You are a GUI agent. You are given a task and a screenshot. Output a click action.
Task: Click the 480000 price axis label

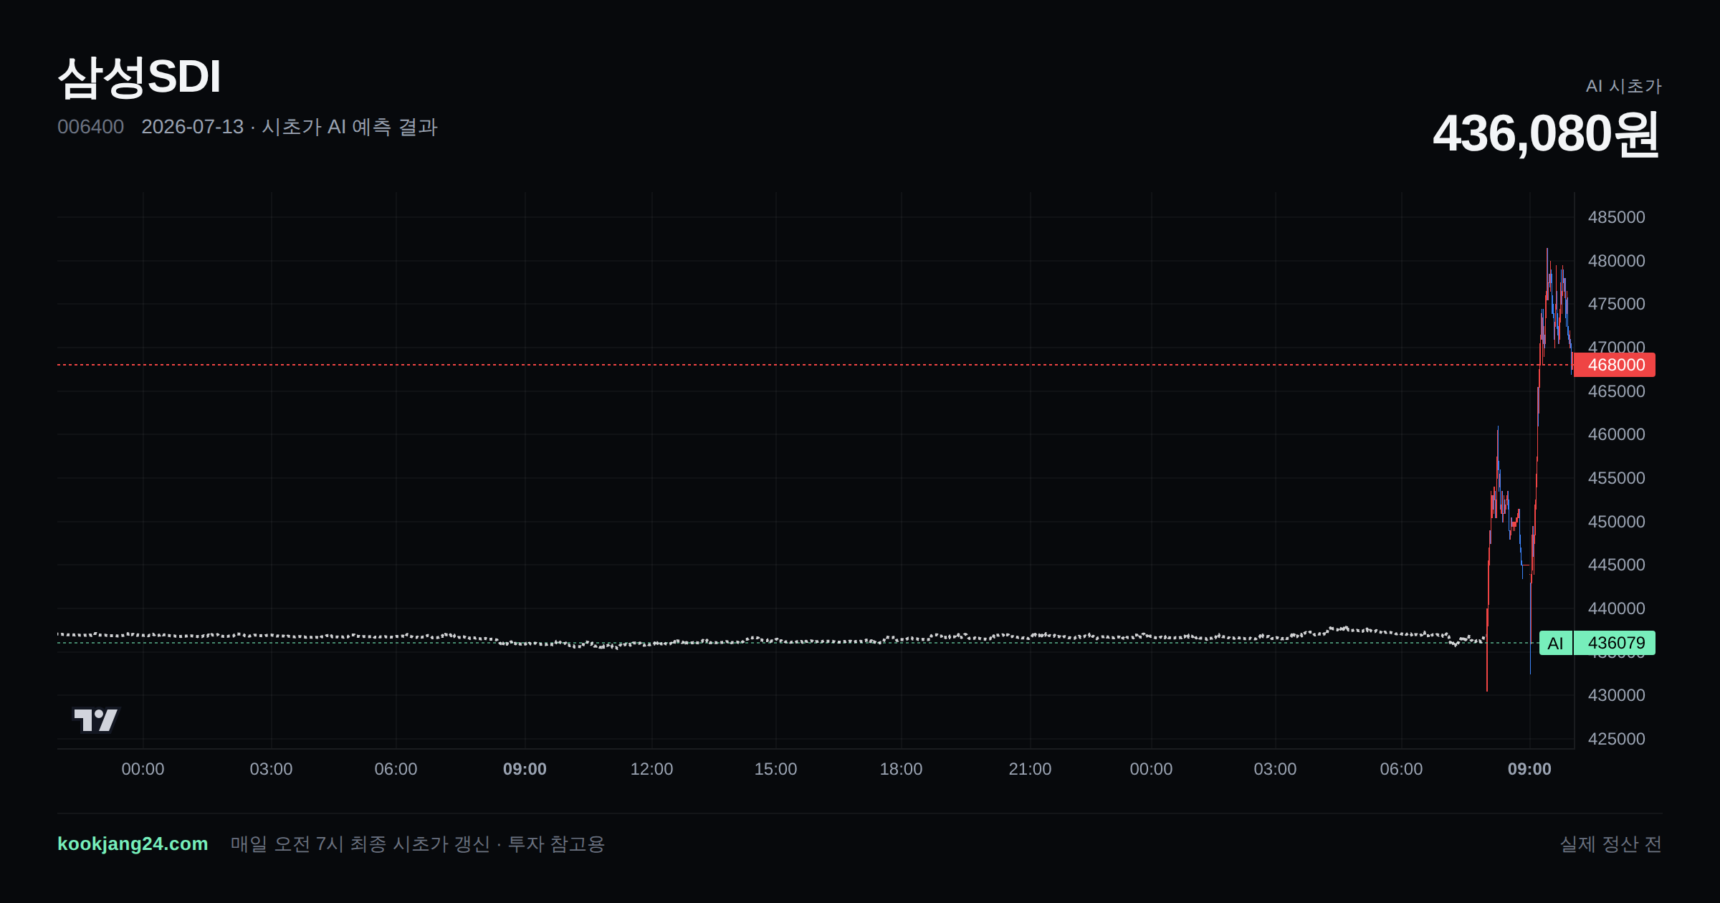point(1616,261)
